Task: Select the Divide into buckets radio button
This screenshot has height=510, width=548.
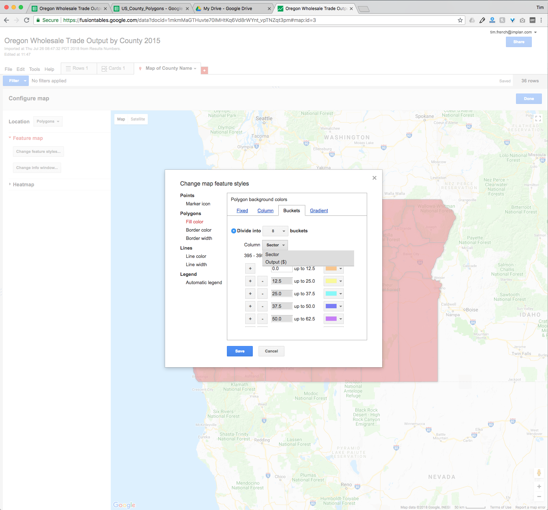Action: point(234,231)
